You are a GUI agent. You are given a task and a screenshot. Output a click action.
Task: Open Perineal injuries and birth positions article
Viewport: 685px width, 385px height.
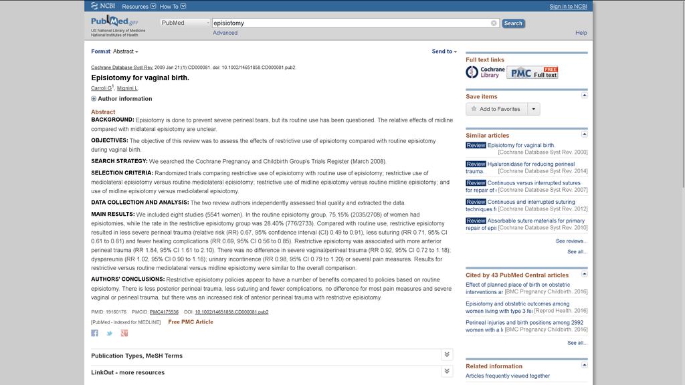pos(524,323)
